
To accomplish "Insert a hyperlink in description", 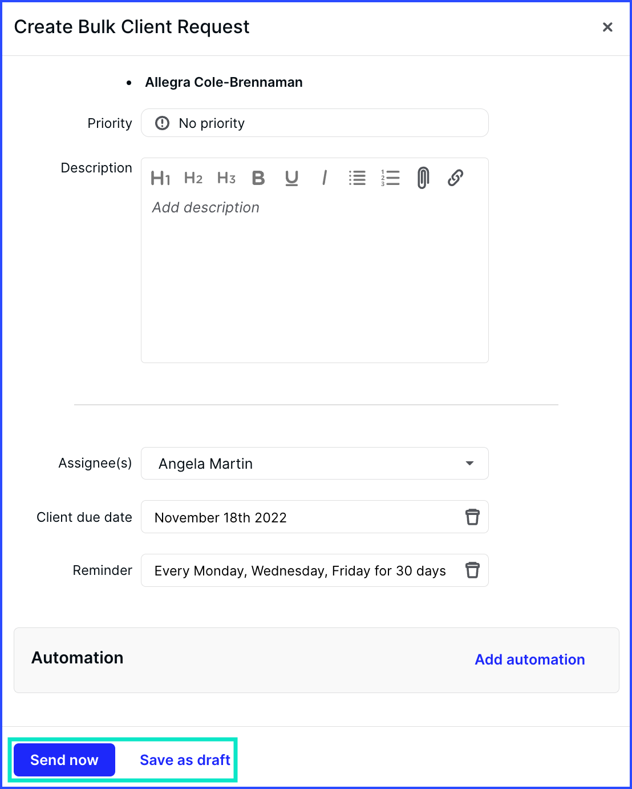I will pos(455,178).
